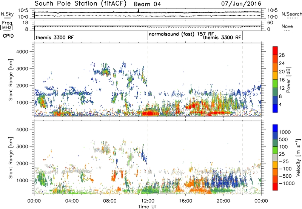Click the '28' tick label on Power scale

pyautogui.click(x=282, y=55)
